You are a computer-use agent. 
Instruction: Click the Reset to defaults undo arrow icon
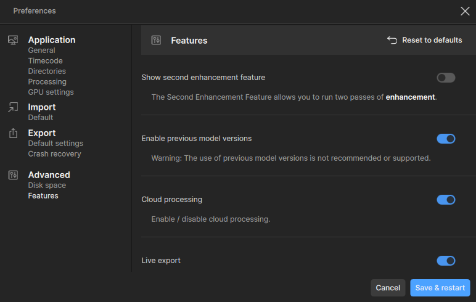click(x=392, y=40)
